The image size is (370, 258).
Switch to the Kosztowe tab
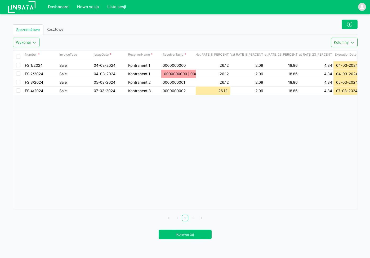(55, 29)
